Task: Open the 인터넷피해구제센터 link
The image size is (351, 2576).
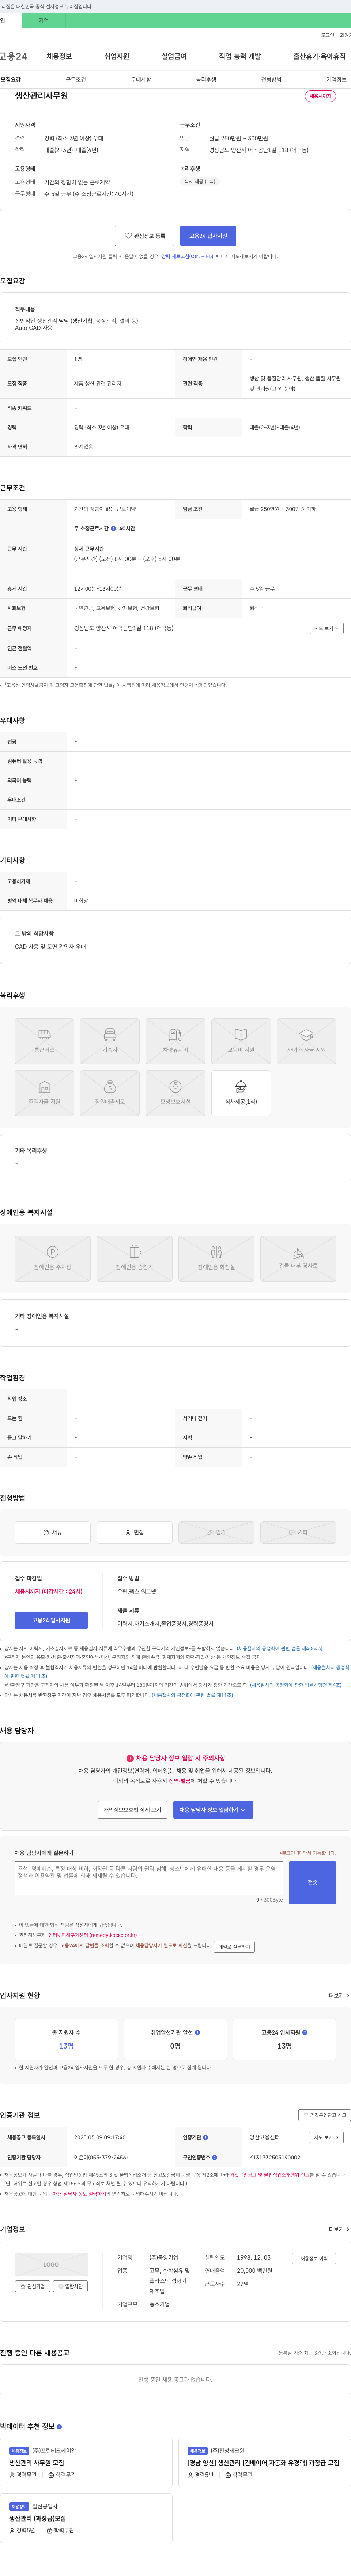Action: click(x=92, y=1935)
